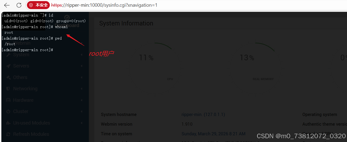Expand the System menu arrow

pyautogui.click(x=82, y=55)
